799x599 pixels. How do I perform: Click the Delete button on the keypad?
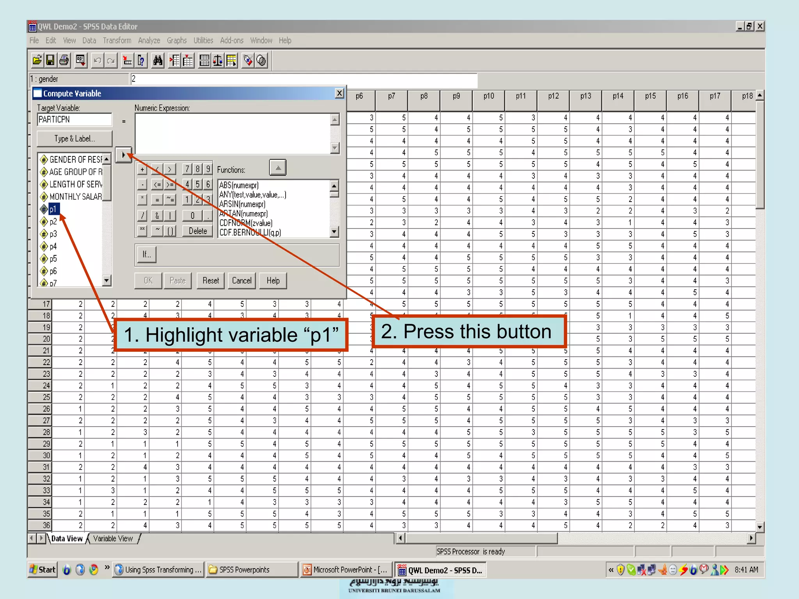point(198,231)
